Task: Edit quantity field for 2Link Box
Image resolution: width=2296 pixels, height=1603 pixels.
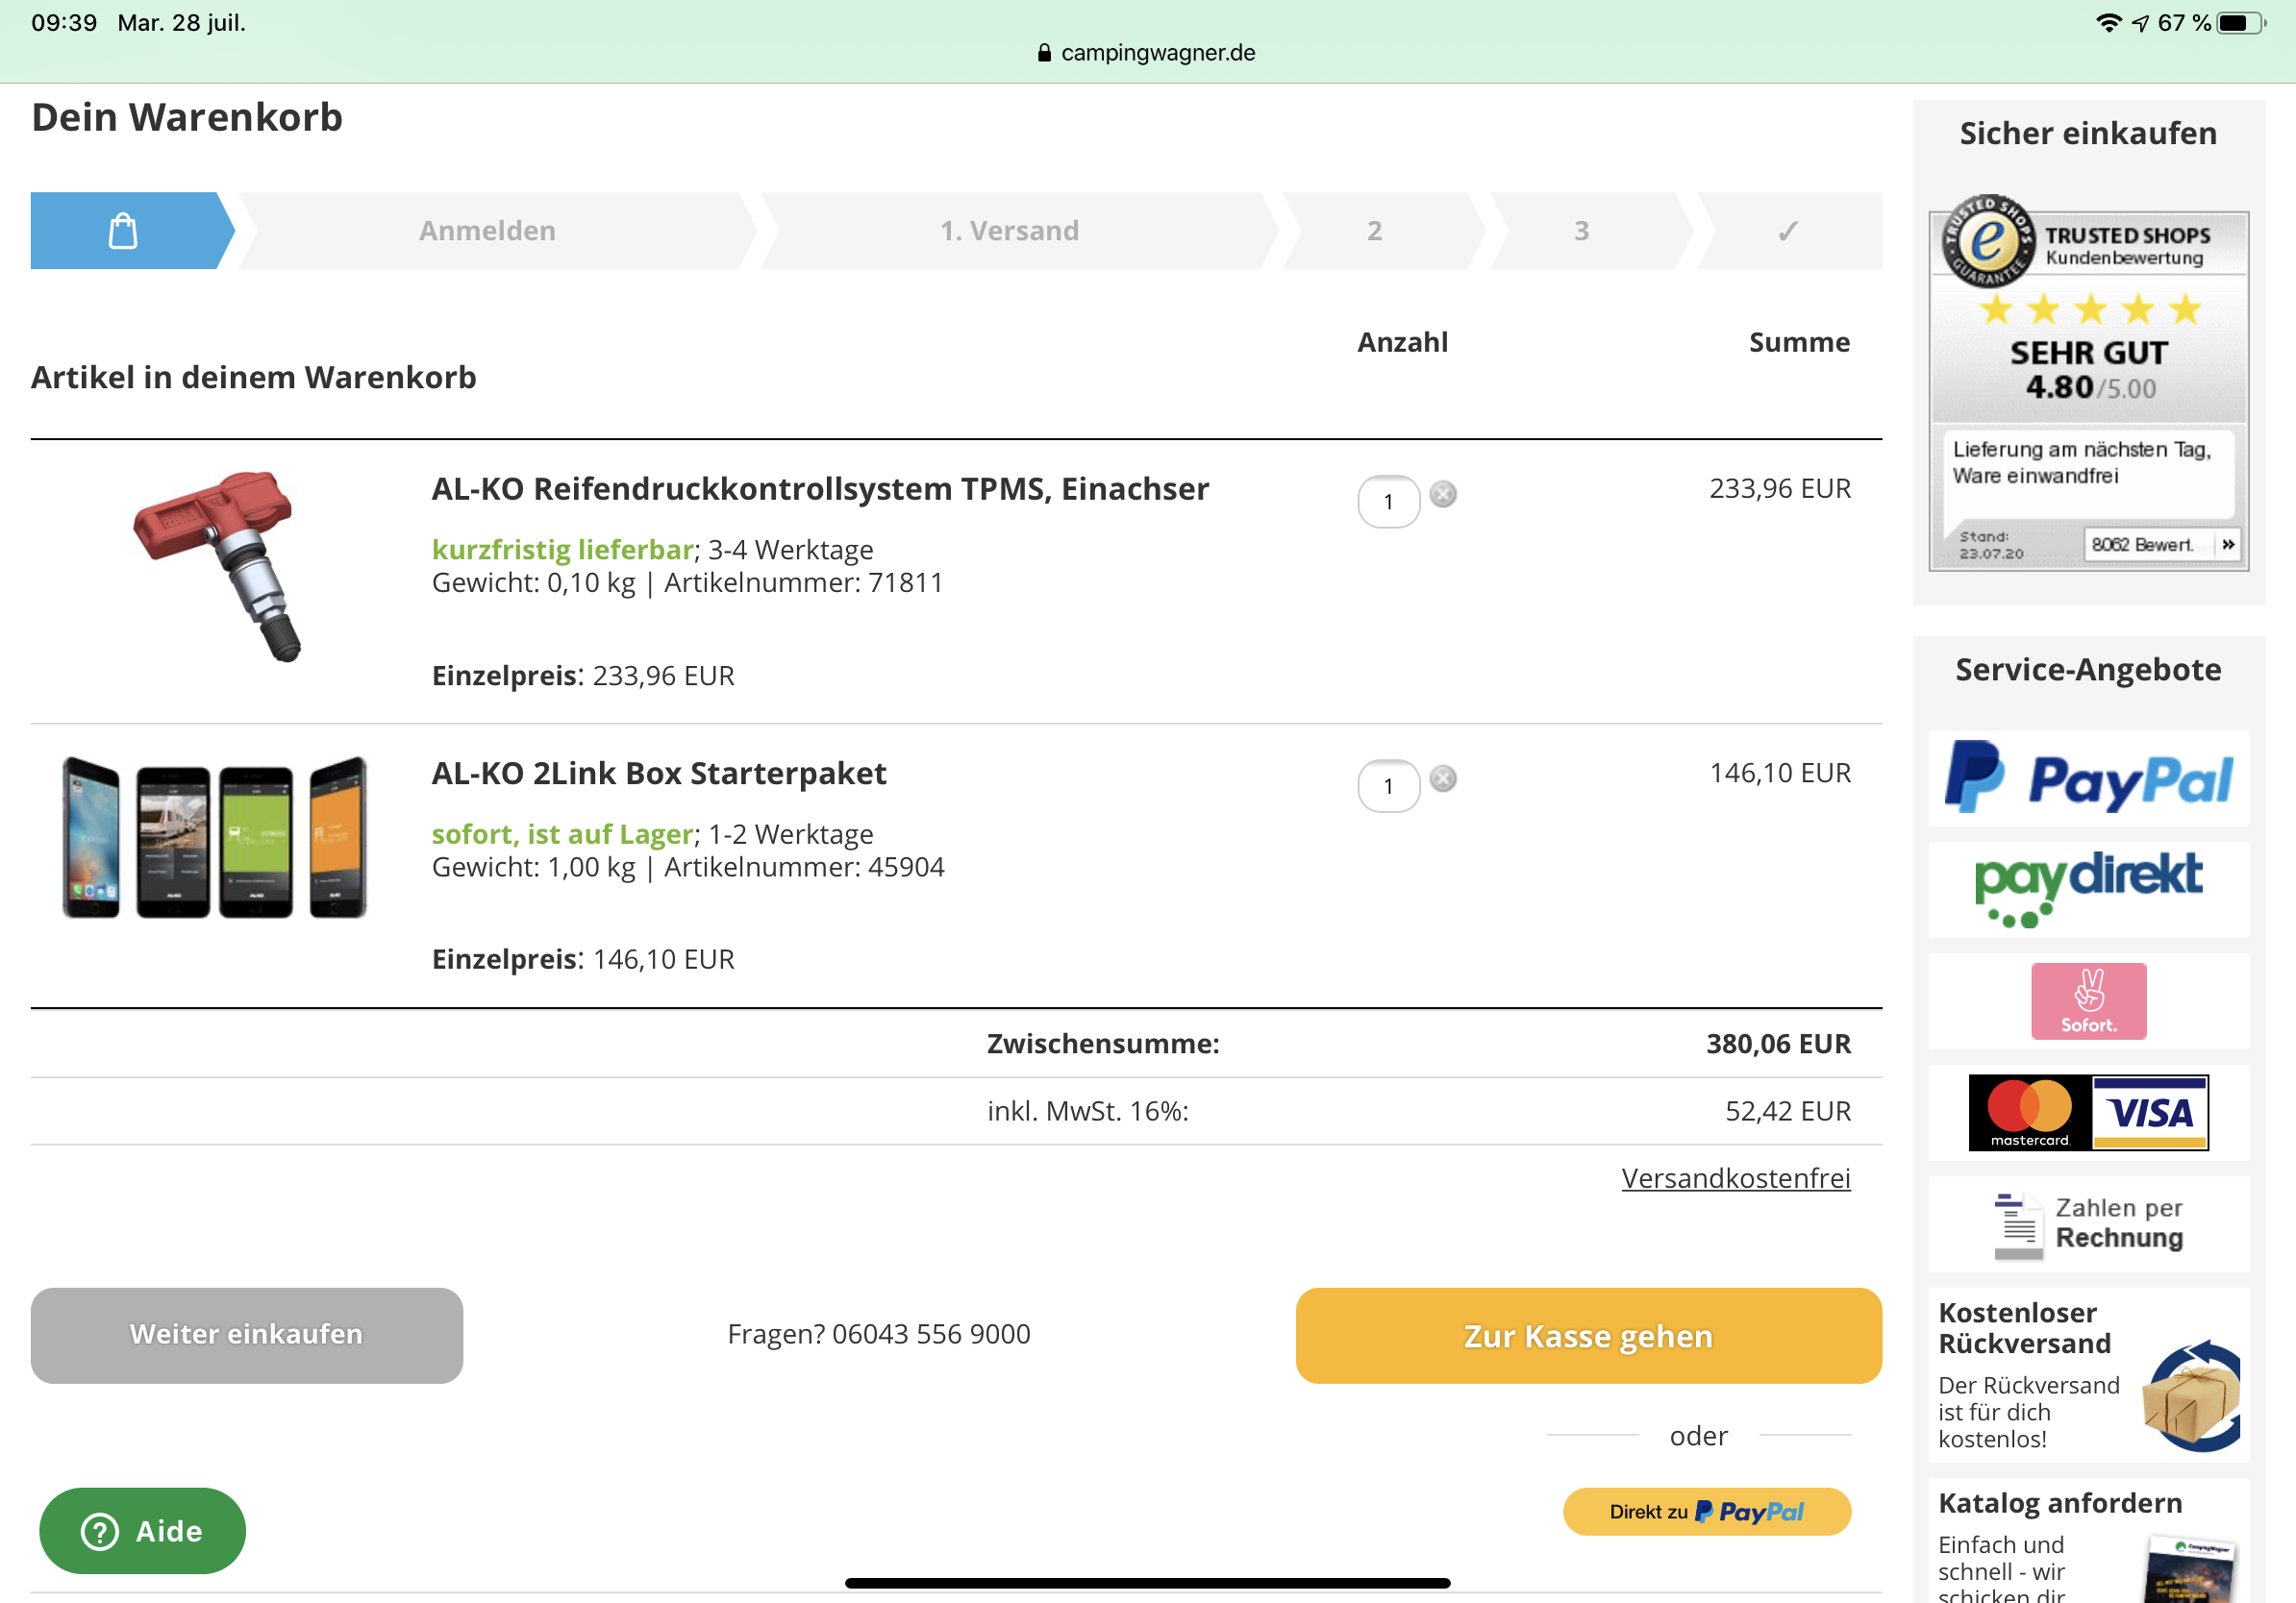Action: 1388,786
